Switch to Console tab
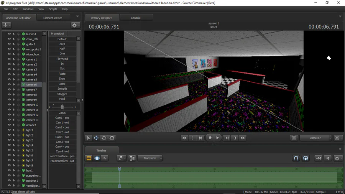Image resolution: width=345 pixels, height=194 pixels. pos(136,18)
